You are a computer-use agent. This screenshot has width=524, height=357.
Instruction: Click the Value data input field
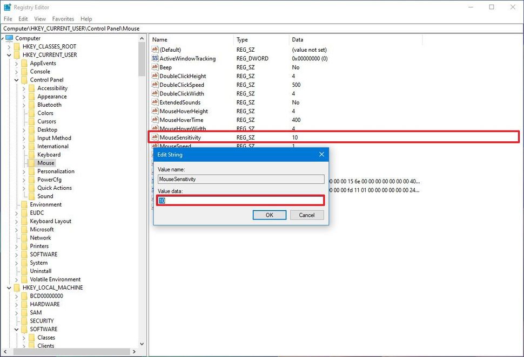240,200
